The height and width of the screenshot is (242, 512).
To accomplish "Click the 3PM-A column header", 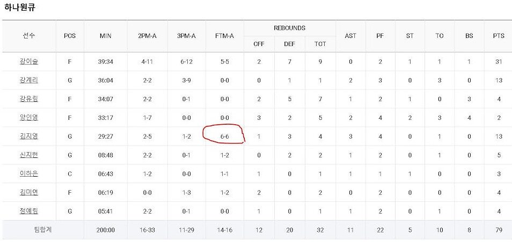I will [x=186, y=36].
